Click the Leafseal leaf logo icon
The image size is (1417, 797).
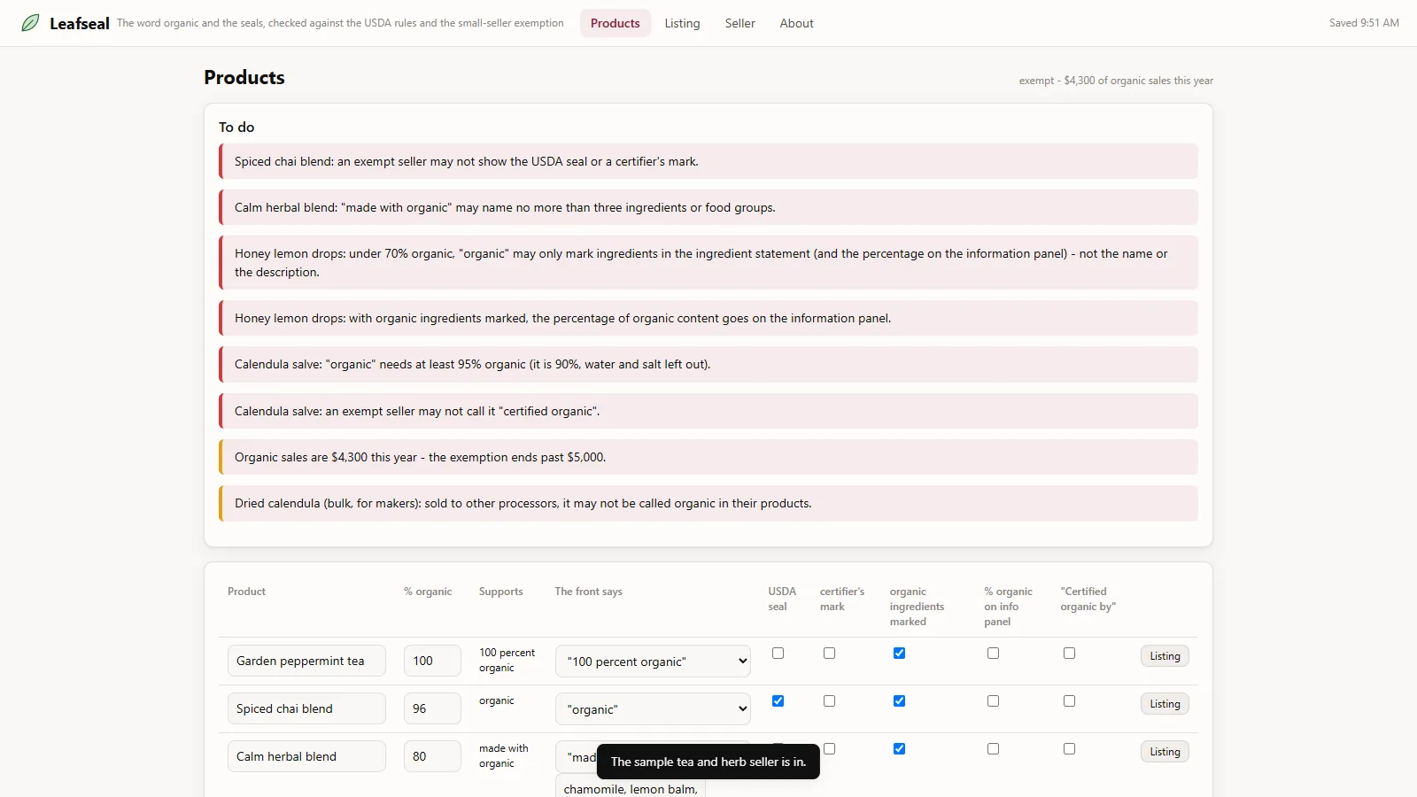tap(30, 23)
